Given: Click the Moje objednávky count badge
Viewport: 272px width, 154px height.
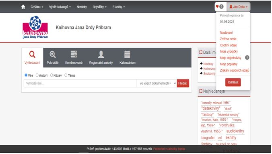Looking at the screenshot, I should (x=247, y=58).
